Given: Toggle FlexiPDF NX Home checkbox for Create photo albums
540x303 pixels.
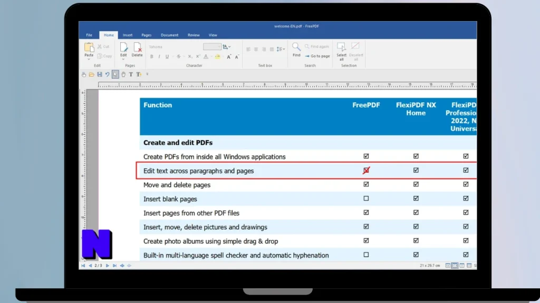Looking at the screenshot, I should tap(416, 241).
